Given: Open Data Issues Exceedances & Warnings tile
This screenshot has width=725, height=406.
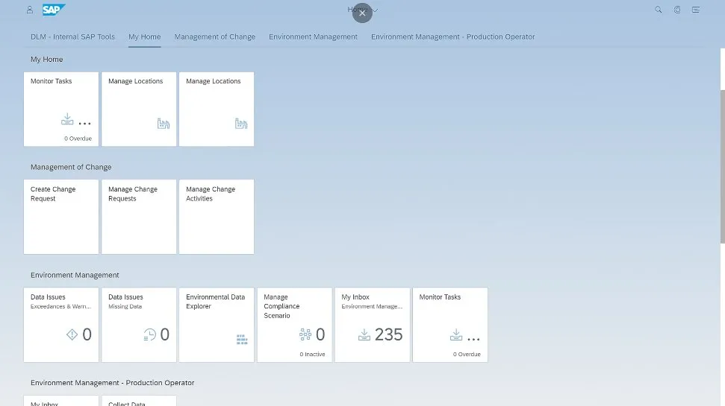Looking at the screenshot, I should [x=61, y=325].
